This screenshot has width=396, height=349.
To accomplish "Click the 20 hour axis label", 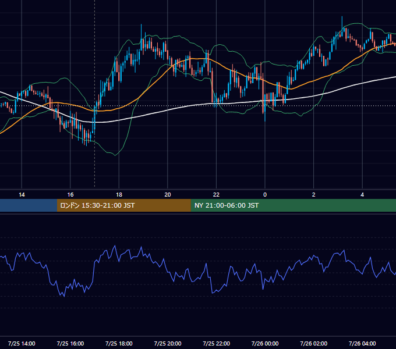I will point(168,195).
